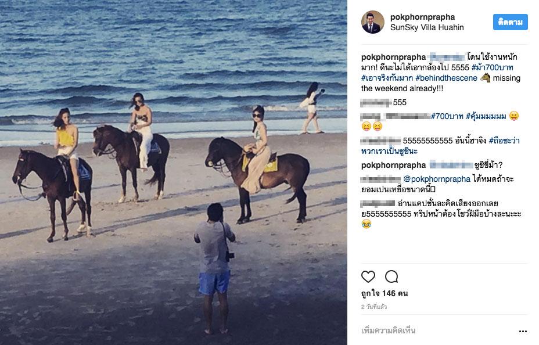Viewport: 539px width, 345px height.
Task: Click pokphornprapha username in reply comment
Action: pos(393,166)
